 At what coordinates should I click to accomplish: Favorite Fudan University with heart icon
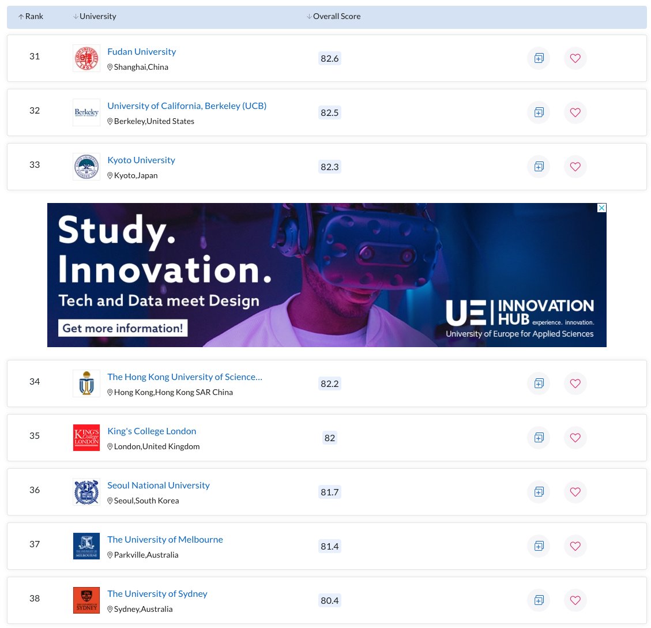[575, 58]
